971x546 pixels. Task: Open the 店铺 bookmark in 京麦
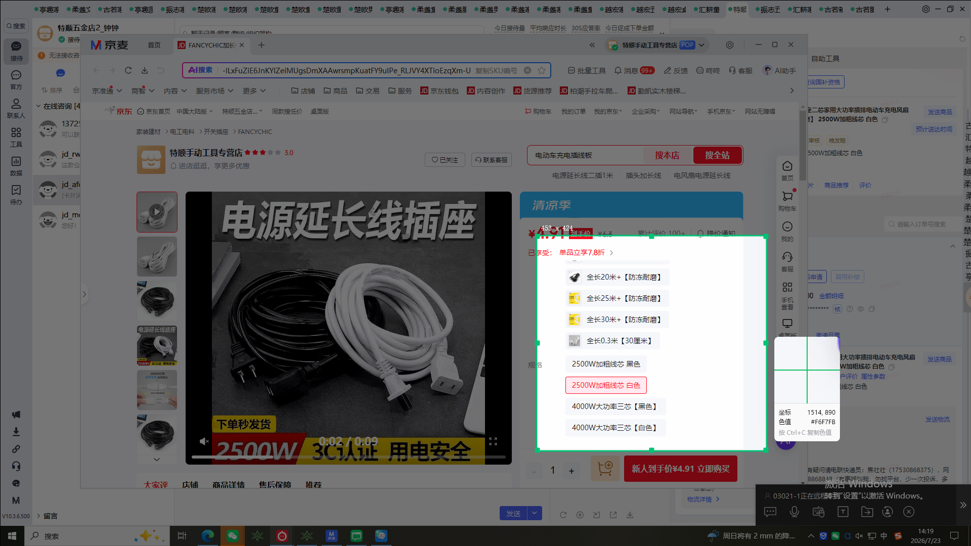coord(303,91)
